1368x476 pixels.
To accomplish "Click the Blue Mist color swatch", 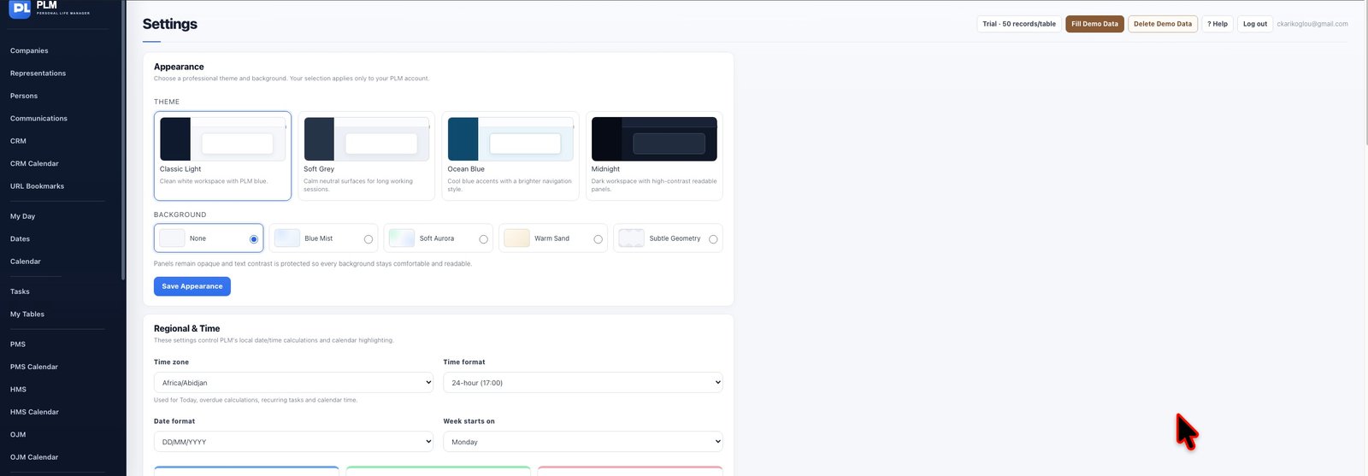I will pos(287,238).
